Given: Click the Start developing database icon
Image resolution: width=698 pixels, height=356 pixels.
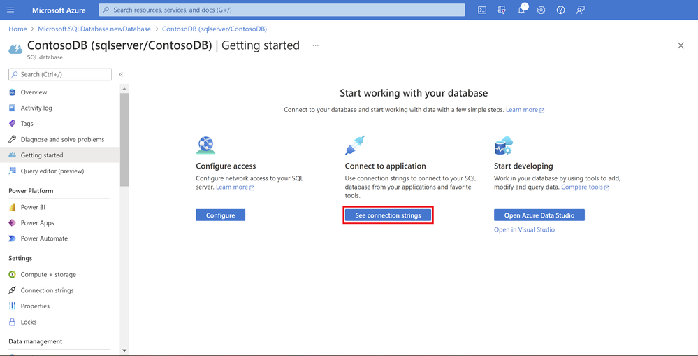Looking at the screenshot, I should (504, 145).
